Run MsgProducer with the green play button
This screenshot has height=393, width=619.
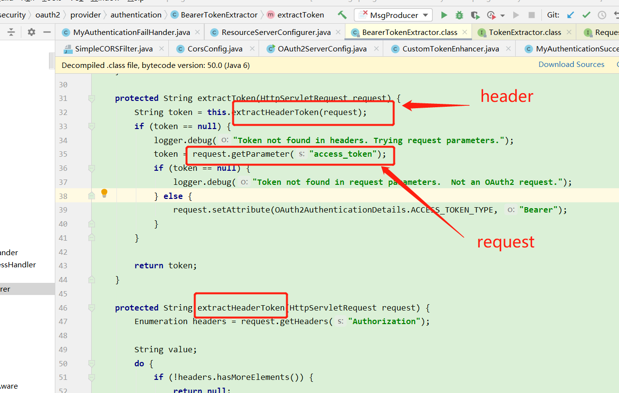(x=444, y=15)
